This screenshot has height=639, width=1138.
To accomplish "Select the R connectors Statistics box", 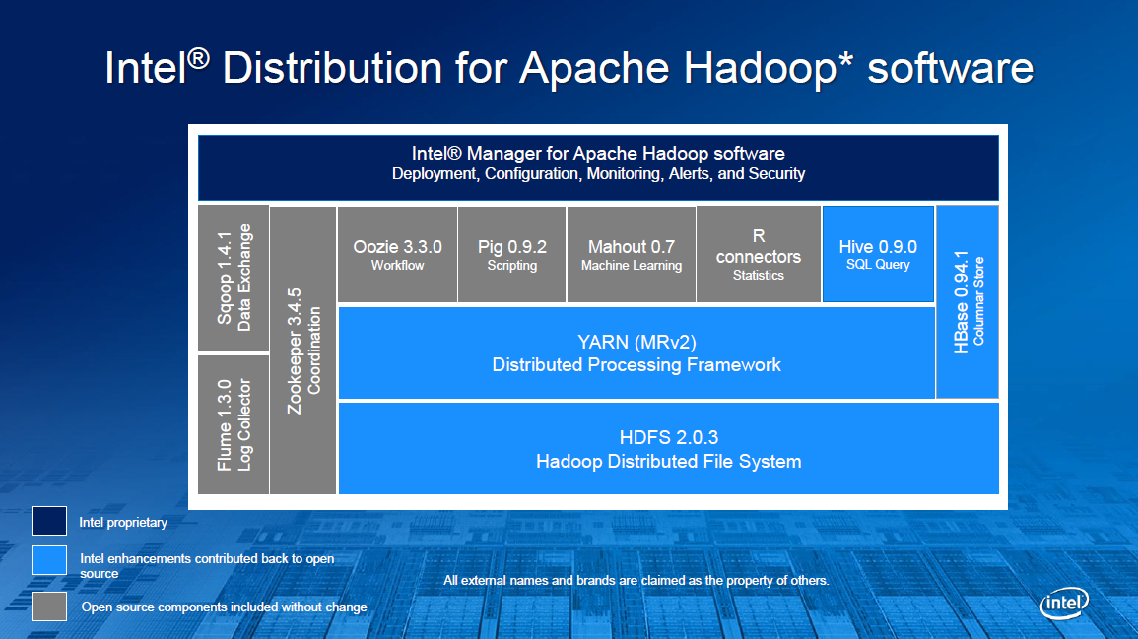I will 758,254.
